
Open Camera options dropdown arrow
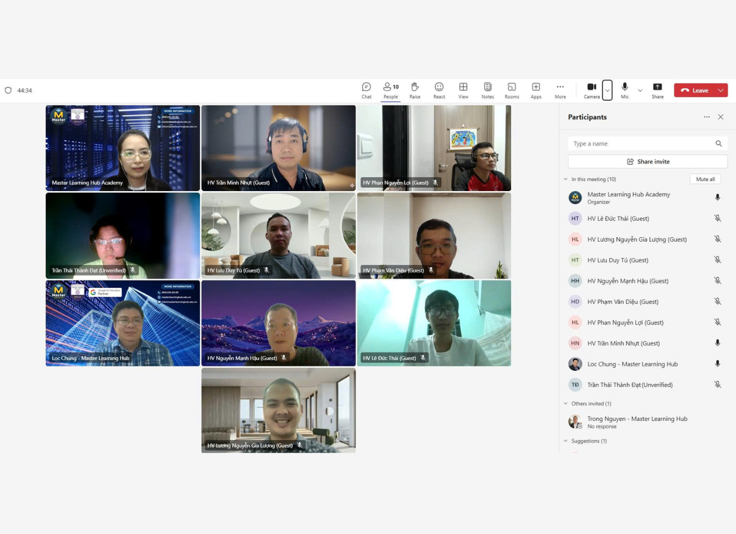(607, 90)
